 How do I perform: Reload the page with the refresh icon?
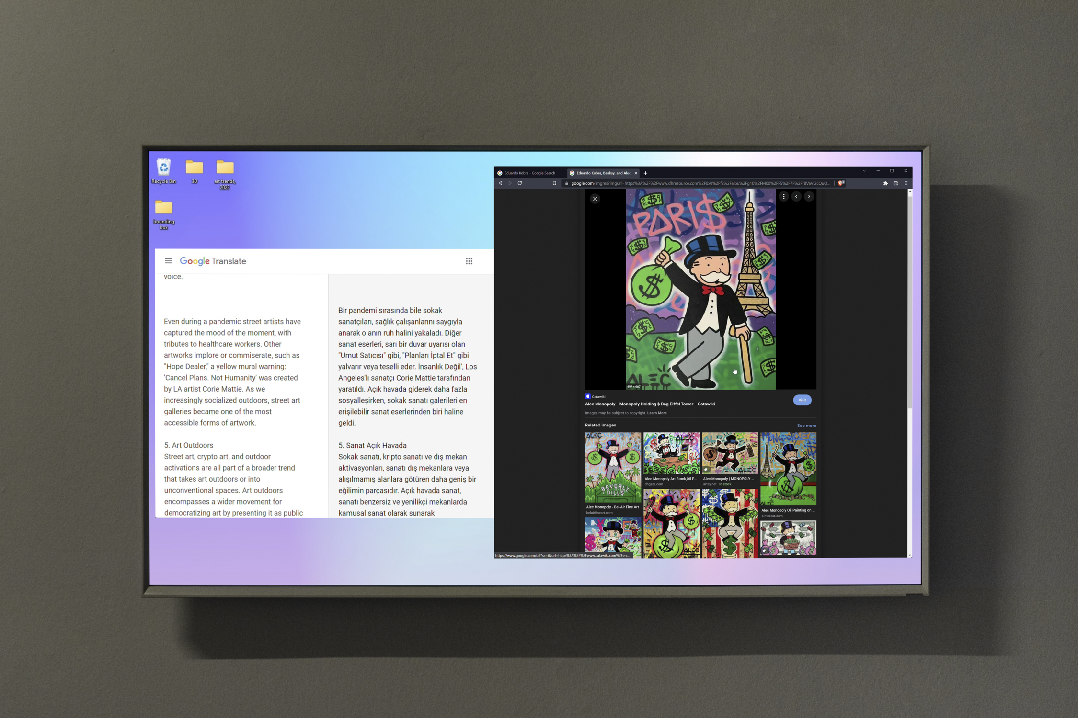pos(520,183)
